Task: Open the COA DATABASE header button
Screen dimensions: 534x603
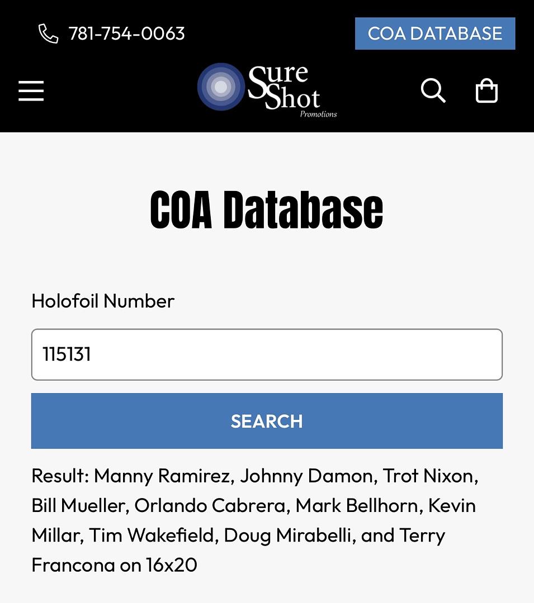Action: [x=434, y=33]
